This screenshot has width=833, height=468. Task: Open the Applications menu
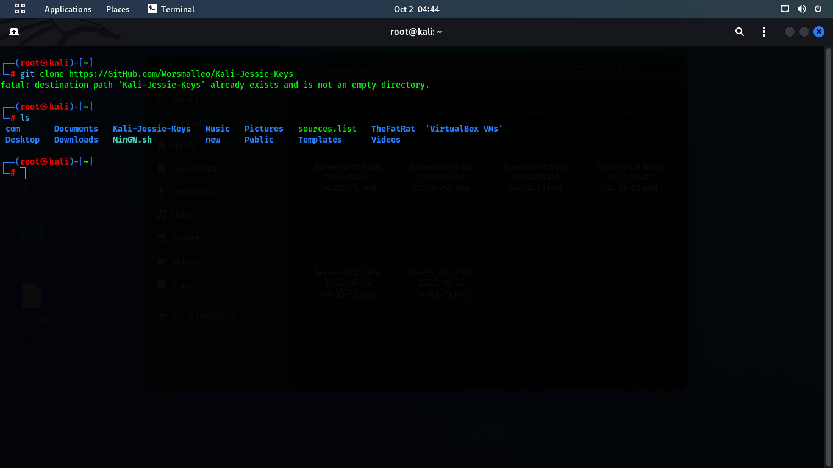(x=68, y=9)
